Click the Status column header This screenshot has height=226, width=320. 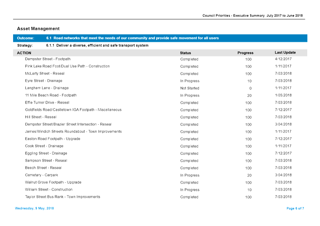(185, 53)
